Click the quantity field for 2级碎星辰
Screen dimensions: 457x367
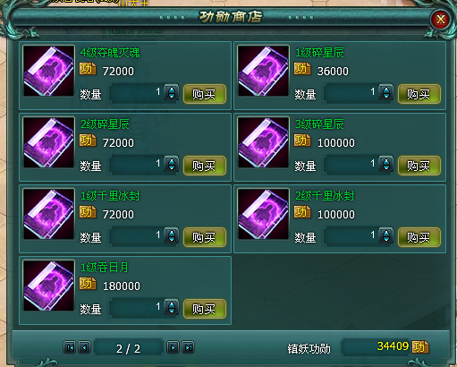(137, 165)
